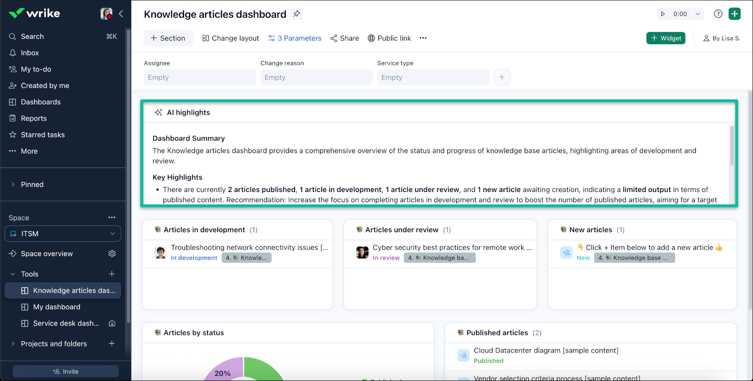Image resolution: width=753 pixels, height=381 pixels.
Task: Click the AI highlights panel scrollbar
Action: point(732,146)
